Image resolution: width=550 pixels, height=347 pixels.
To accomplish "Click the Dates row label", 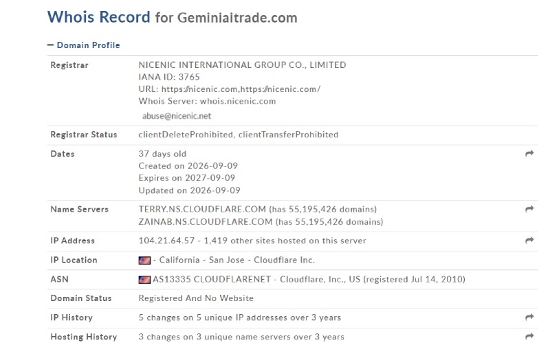I will 63,154.
